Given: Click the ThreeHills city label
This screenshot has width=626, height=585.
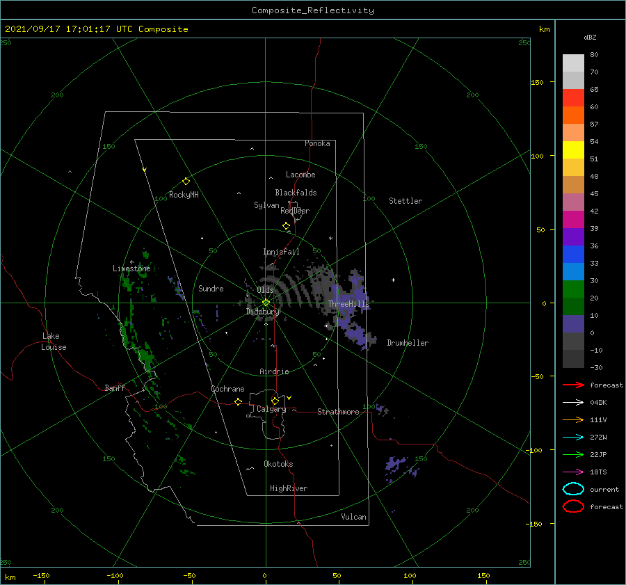Looking at the screenshot, I should tap(349, 304).
